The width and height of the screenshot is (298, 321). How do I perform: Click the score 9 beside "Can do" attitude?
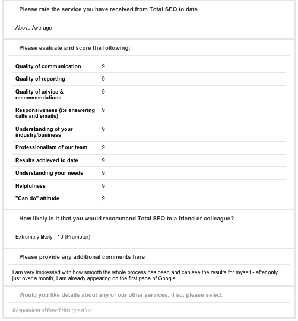click(x=103, y=198)
